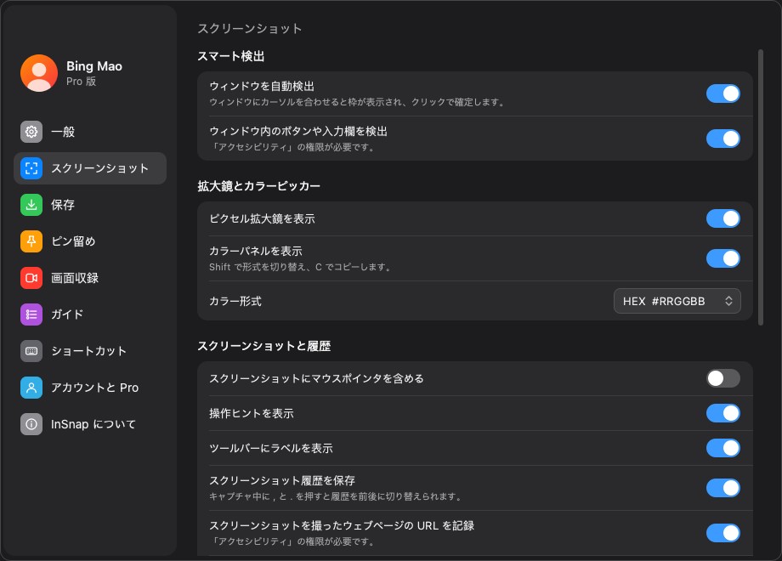Click the Bing Mao user name
Image resolution: width=782 pixels, height=561 pixels.
pyautogui.click(x=94, y=66)
